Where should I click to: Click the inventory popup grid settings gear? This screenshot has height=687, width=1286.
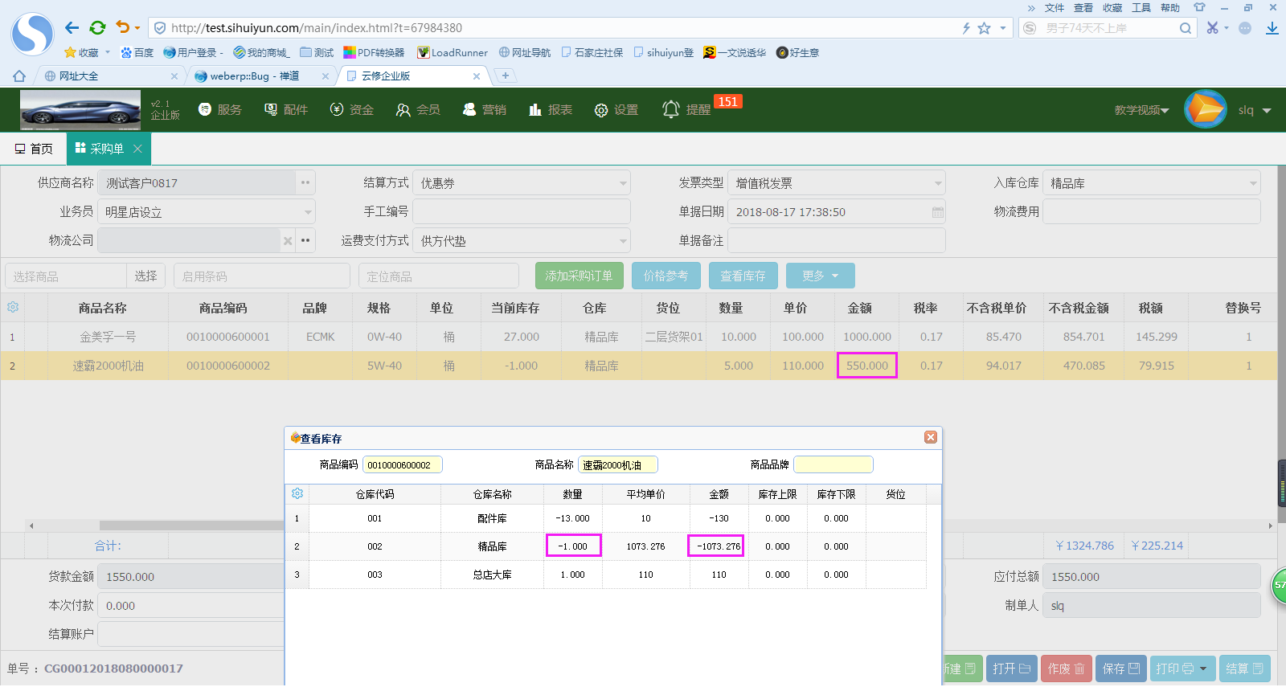297,494
